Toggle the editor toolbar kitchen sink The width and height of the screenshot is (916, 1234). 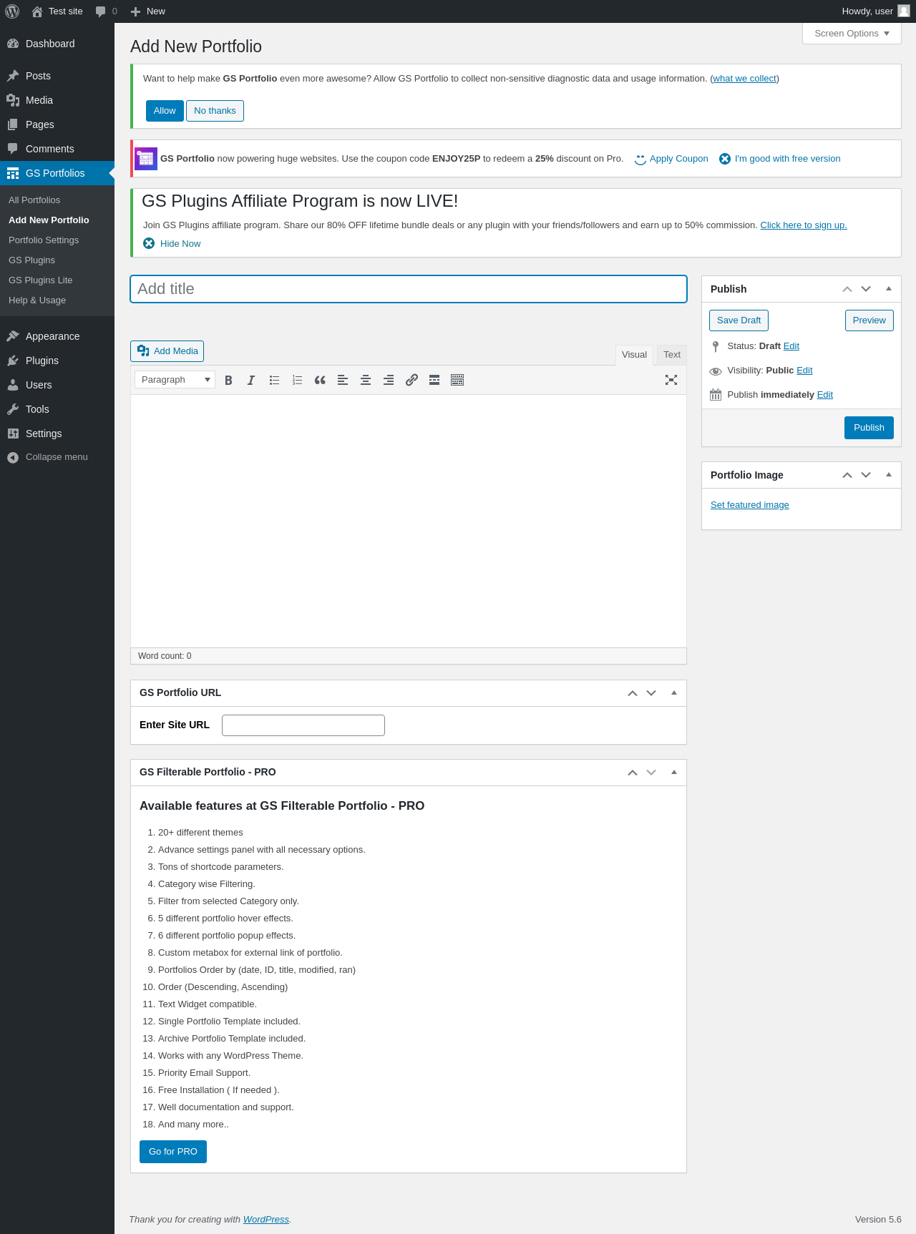point(457,381)
